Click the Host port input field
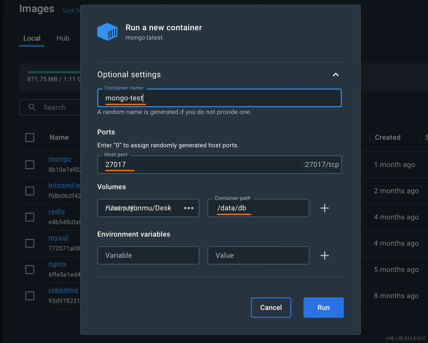The image size is (428, 343). click(x=202, y=165)
